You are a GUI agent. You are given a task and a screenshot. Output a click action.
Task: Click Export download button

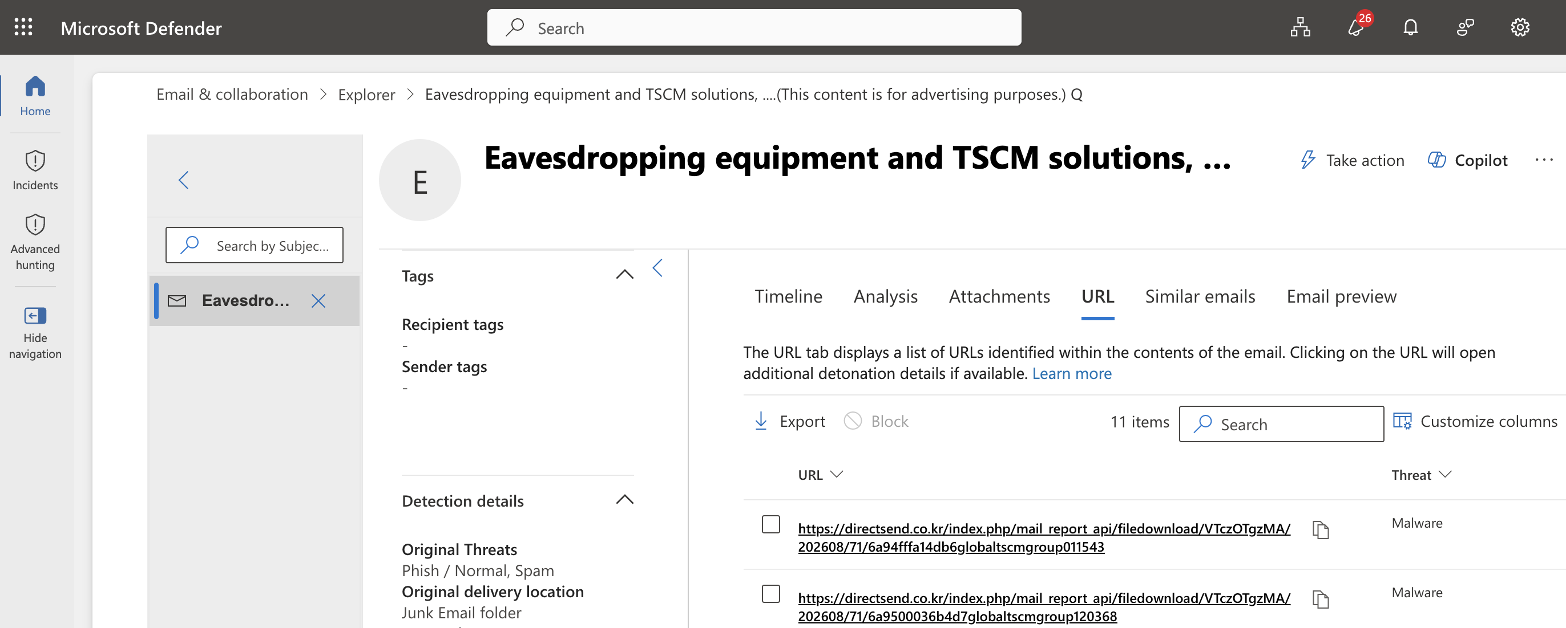point(790,421)
